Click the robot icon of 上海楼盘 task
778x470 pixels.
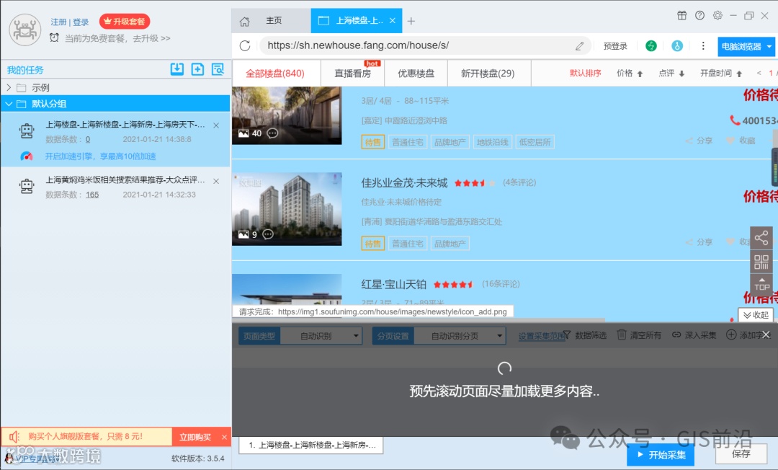pos(27,131)
